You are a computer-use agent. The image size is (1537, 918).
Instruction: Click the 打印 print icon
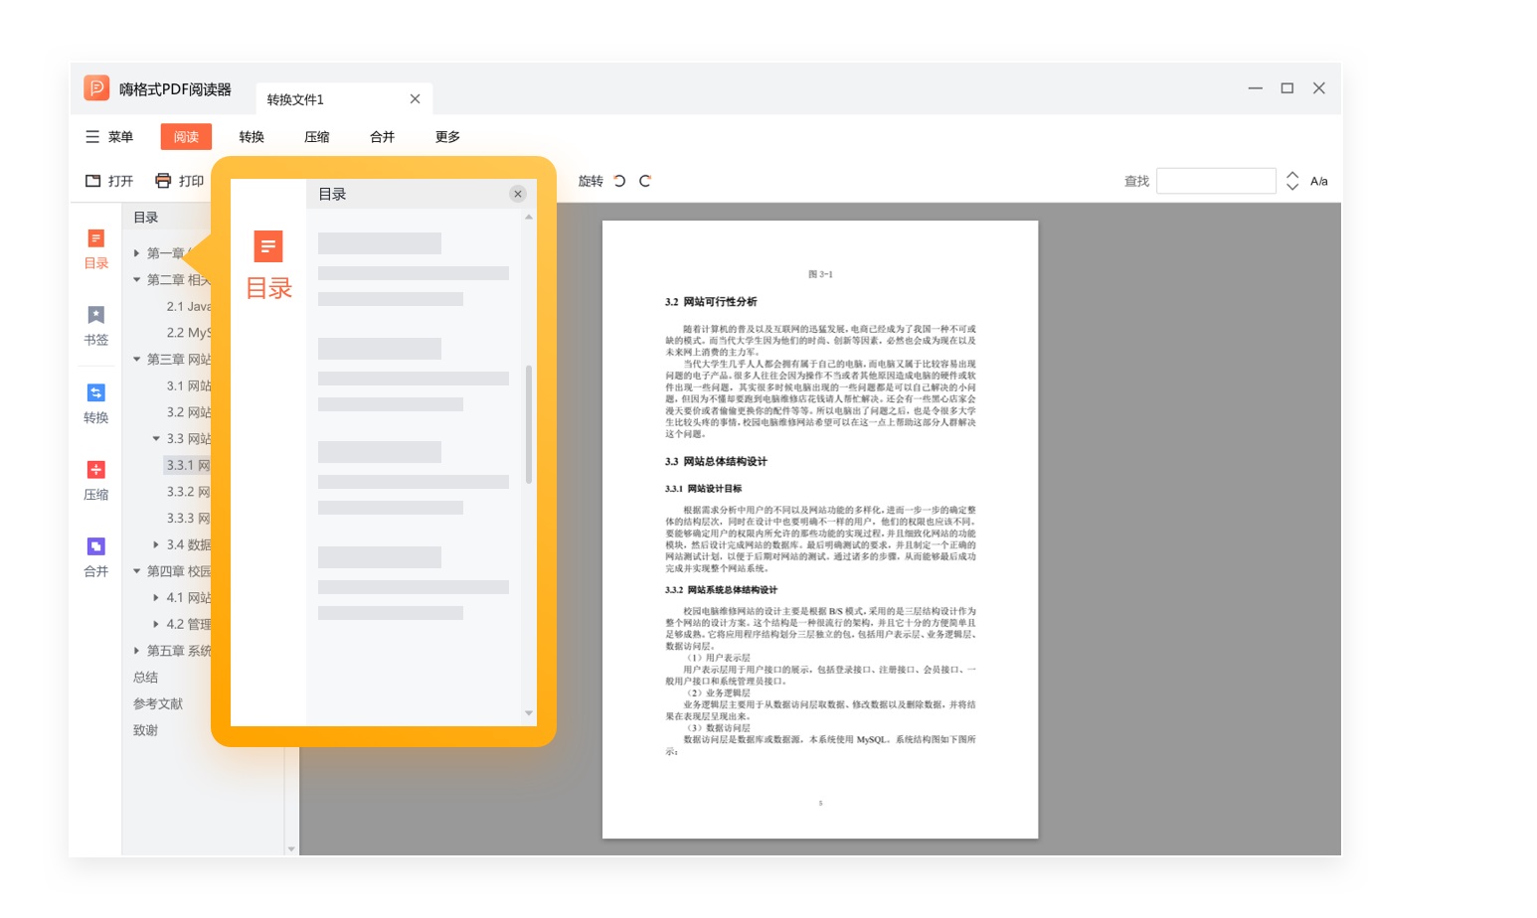click(x=163, y=181)
